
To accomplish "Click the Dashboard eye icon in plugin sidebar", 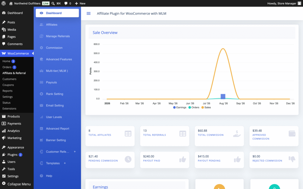I will [41, 13].
